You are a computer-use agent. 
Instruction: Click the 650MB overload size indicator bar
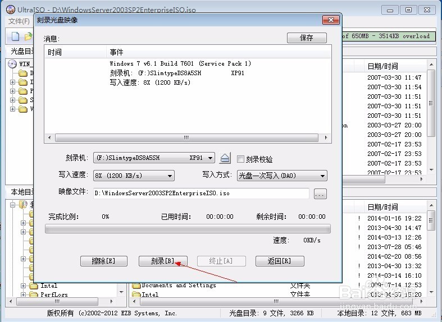click(389, 36)
